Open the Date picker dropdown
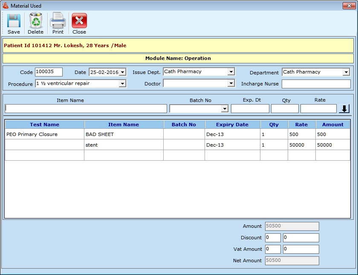The width and height of the screenshot is (358, 275). pos(122,72)
